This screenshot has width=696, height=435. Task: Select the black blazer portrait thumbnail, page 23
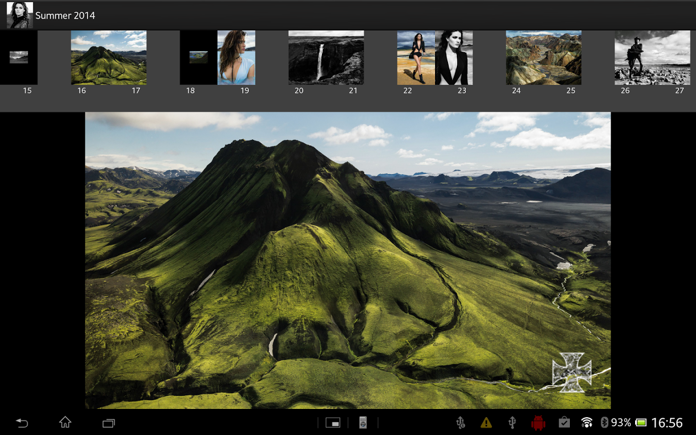click(454, 58)
